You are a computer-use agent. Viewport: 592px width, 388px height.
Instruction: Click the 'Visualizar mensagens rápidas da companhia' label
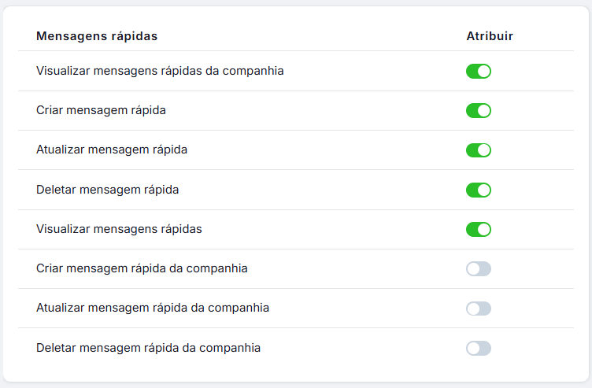(160, 71)
